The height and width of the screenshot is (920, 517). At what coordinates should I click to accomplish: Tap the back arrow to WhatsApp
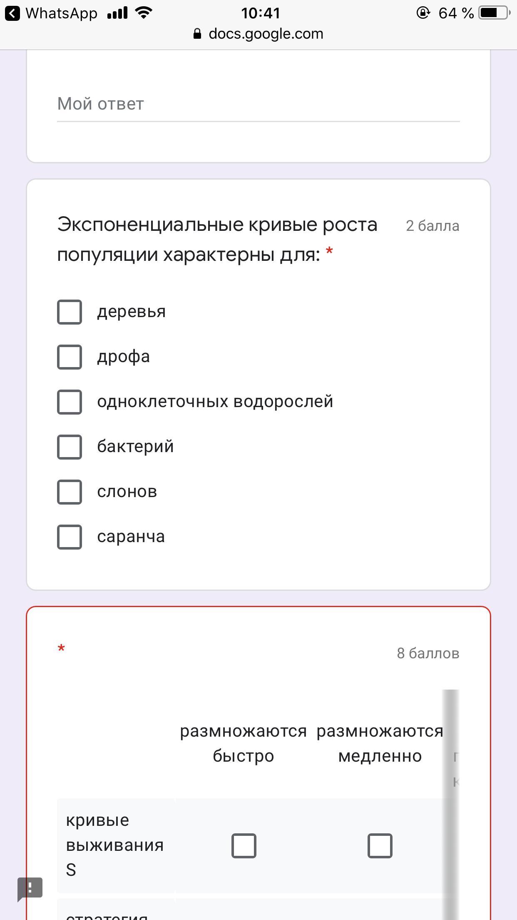(12, 13)
